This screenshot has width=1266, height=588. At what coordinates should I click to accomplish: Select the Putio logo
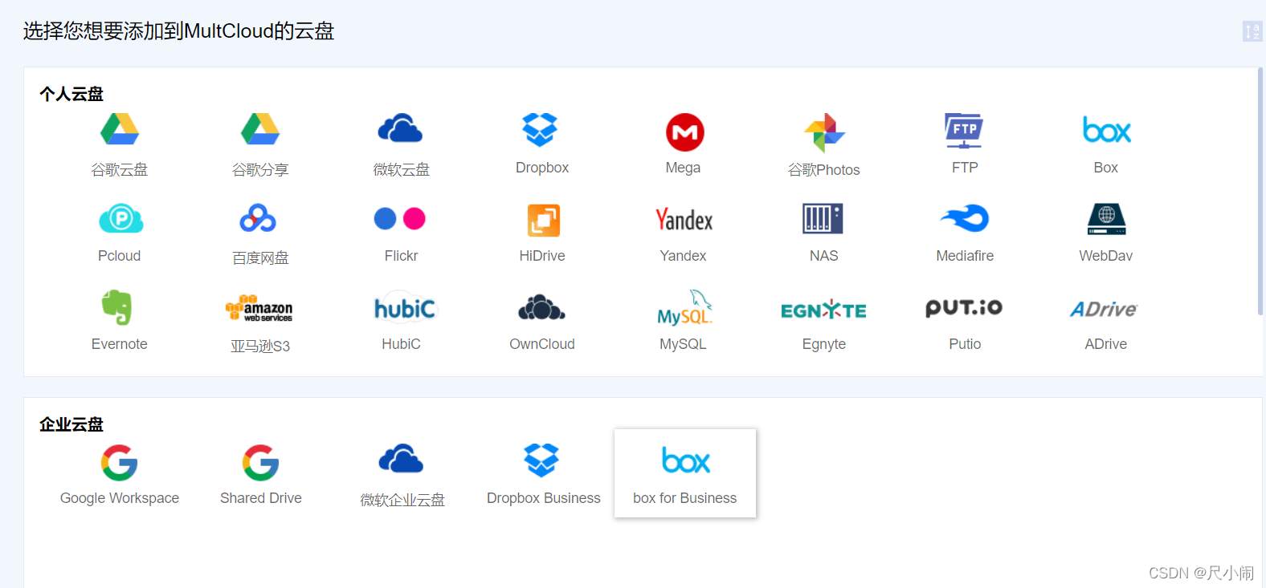[x=964, y=308]
